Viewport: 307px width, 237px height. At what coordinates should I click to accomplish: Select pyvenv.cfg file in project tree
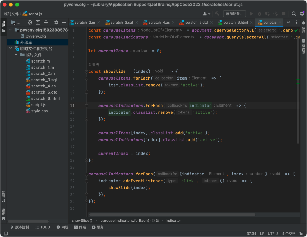37,36
